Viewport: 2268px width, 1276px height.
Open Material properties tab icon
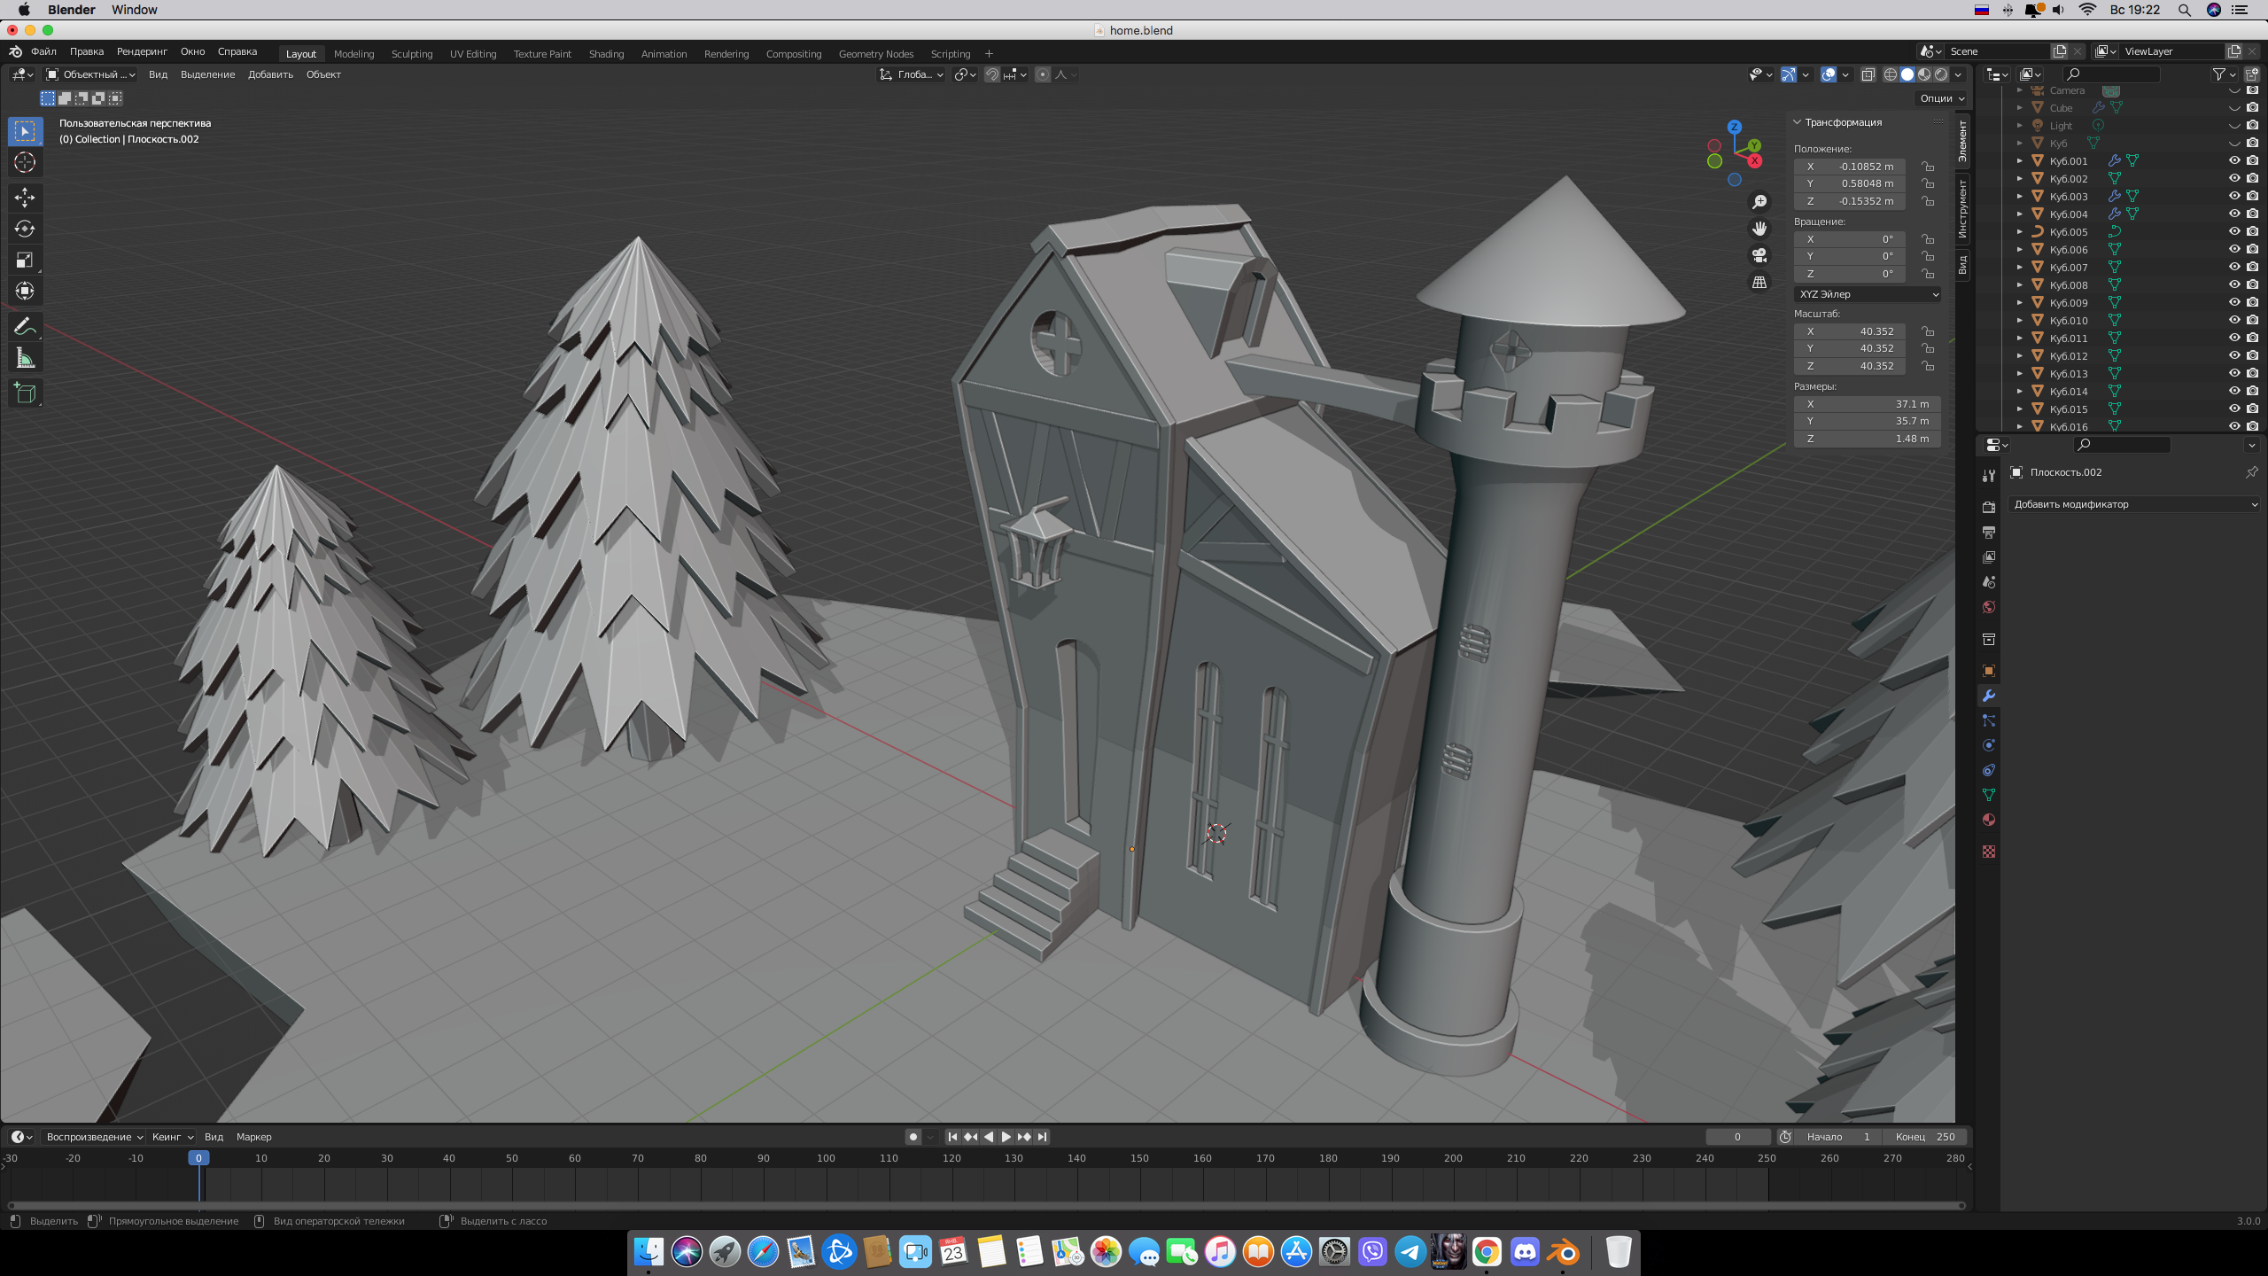point(1989,820)
